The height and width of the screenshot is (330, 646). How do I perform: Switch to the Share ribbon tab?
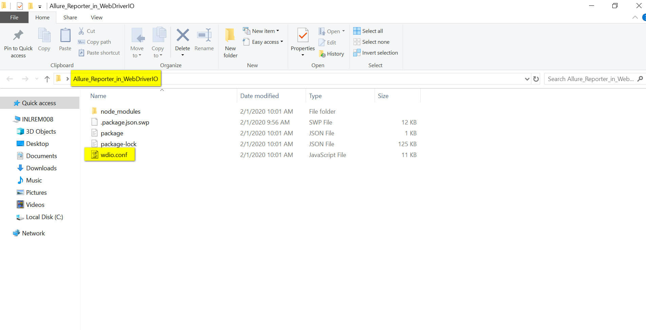click(70, 17)
